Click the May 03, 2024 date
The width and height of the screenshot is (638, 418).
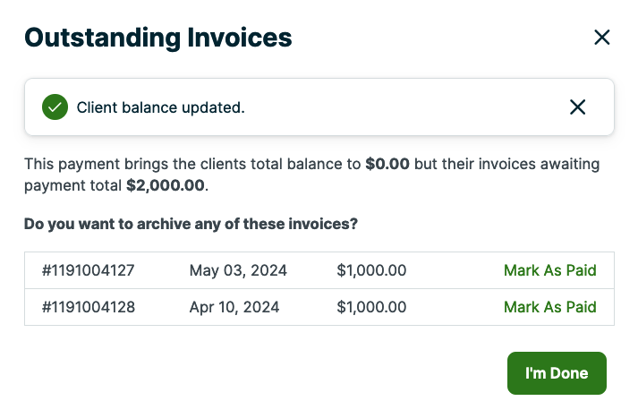pos(238,270)
